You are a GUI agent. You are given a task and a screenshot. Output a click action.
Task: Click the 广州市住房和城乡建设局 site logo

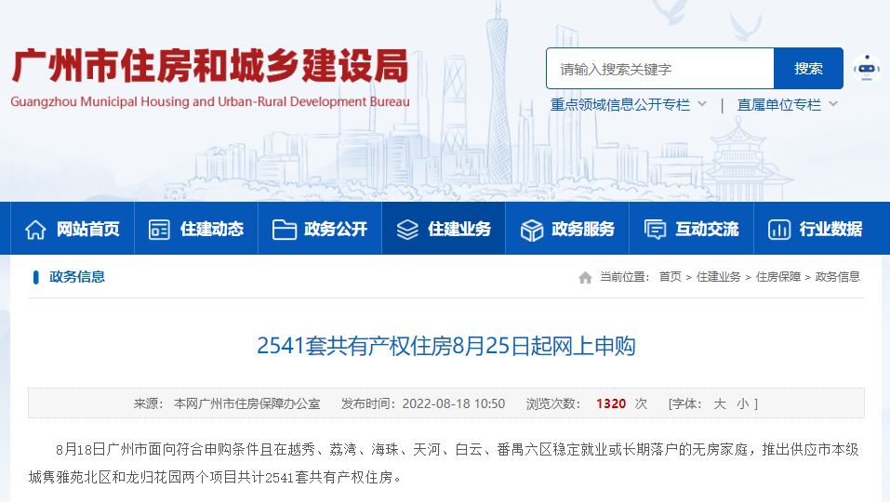point(210,66)
